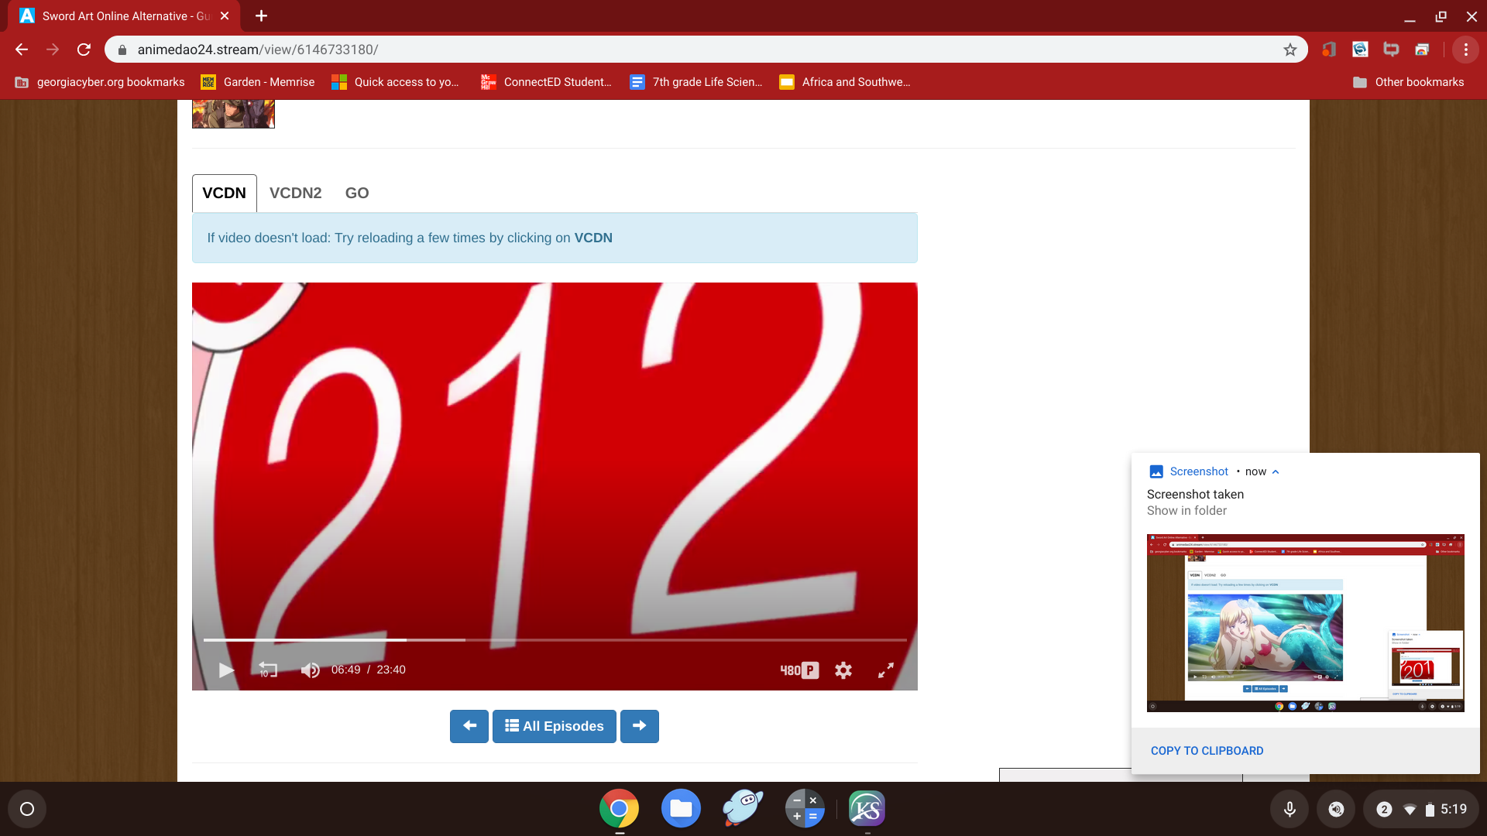This screenshot has width=1487, height=836.
Task: Switch to the VCDN2 tab
Action: click(296, 193)
